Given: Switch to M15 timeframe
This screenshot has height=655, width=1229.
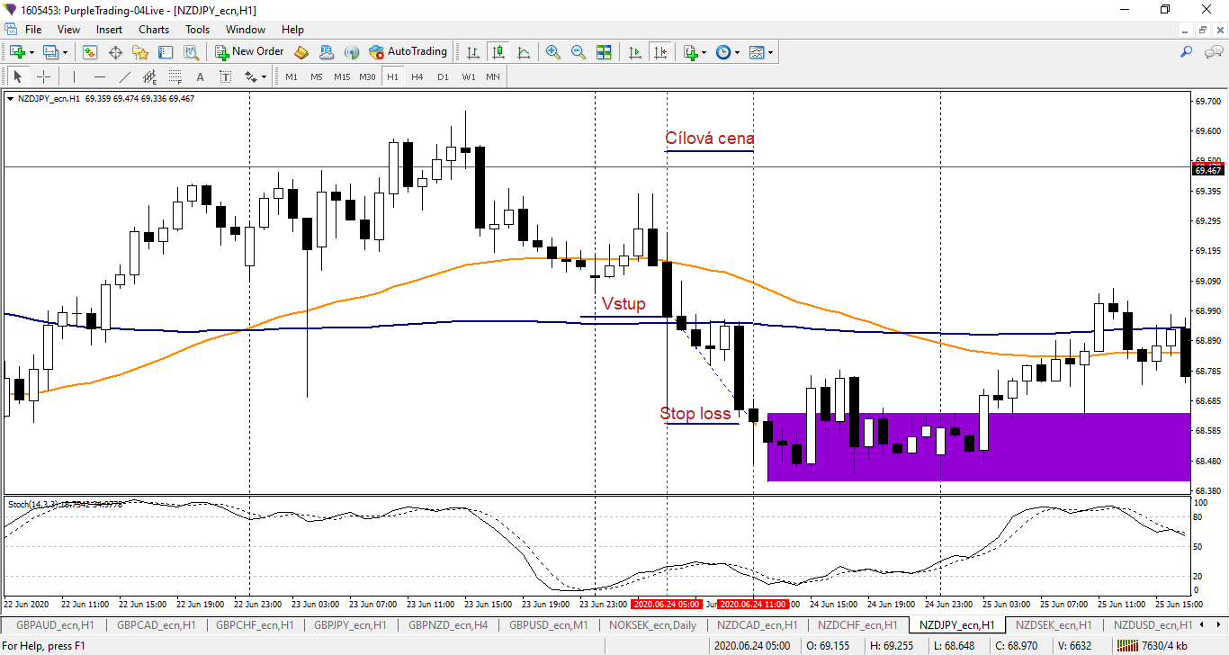Looking at the screenshot, I should click(342, 76).
